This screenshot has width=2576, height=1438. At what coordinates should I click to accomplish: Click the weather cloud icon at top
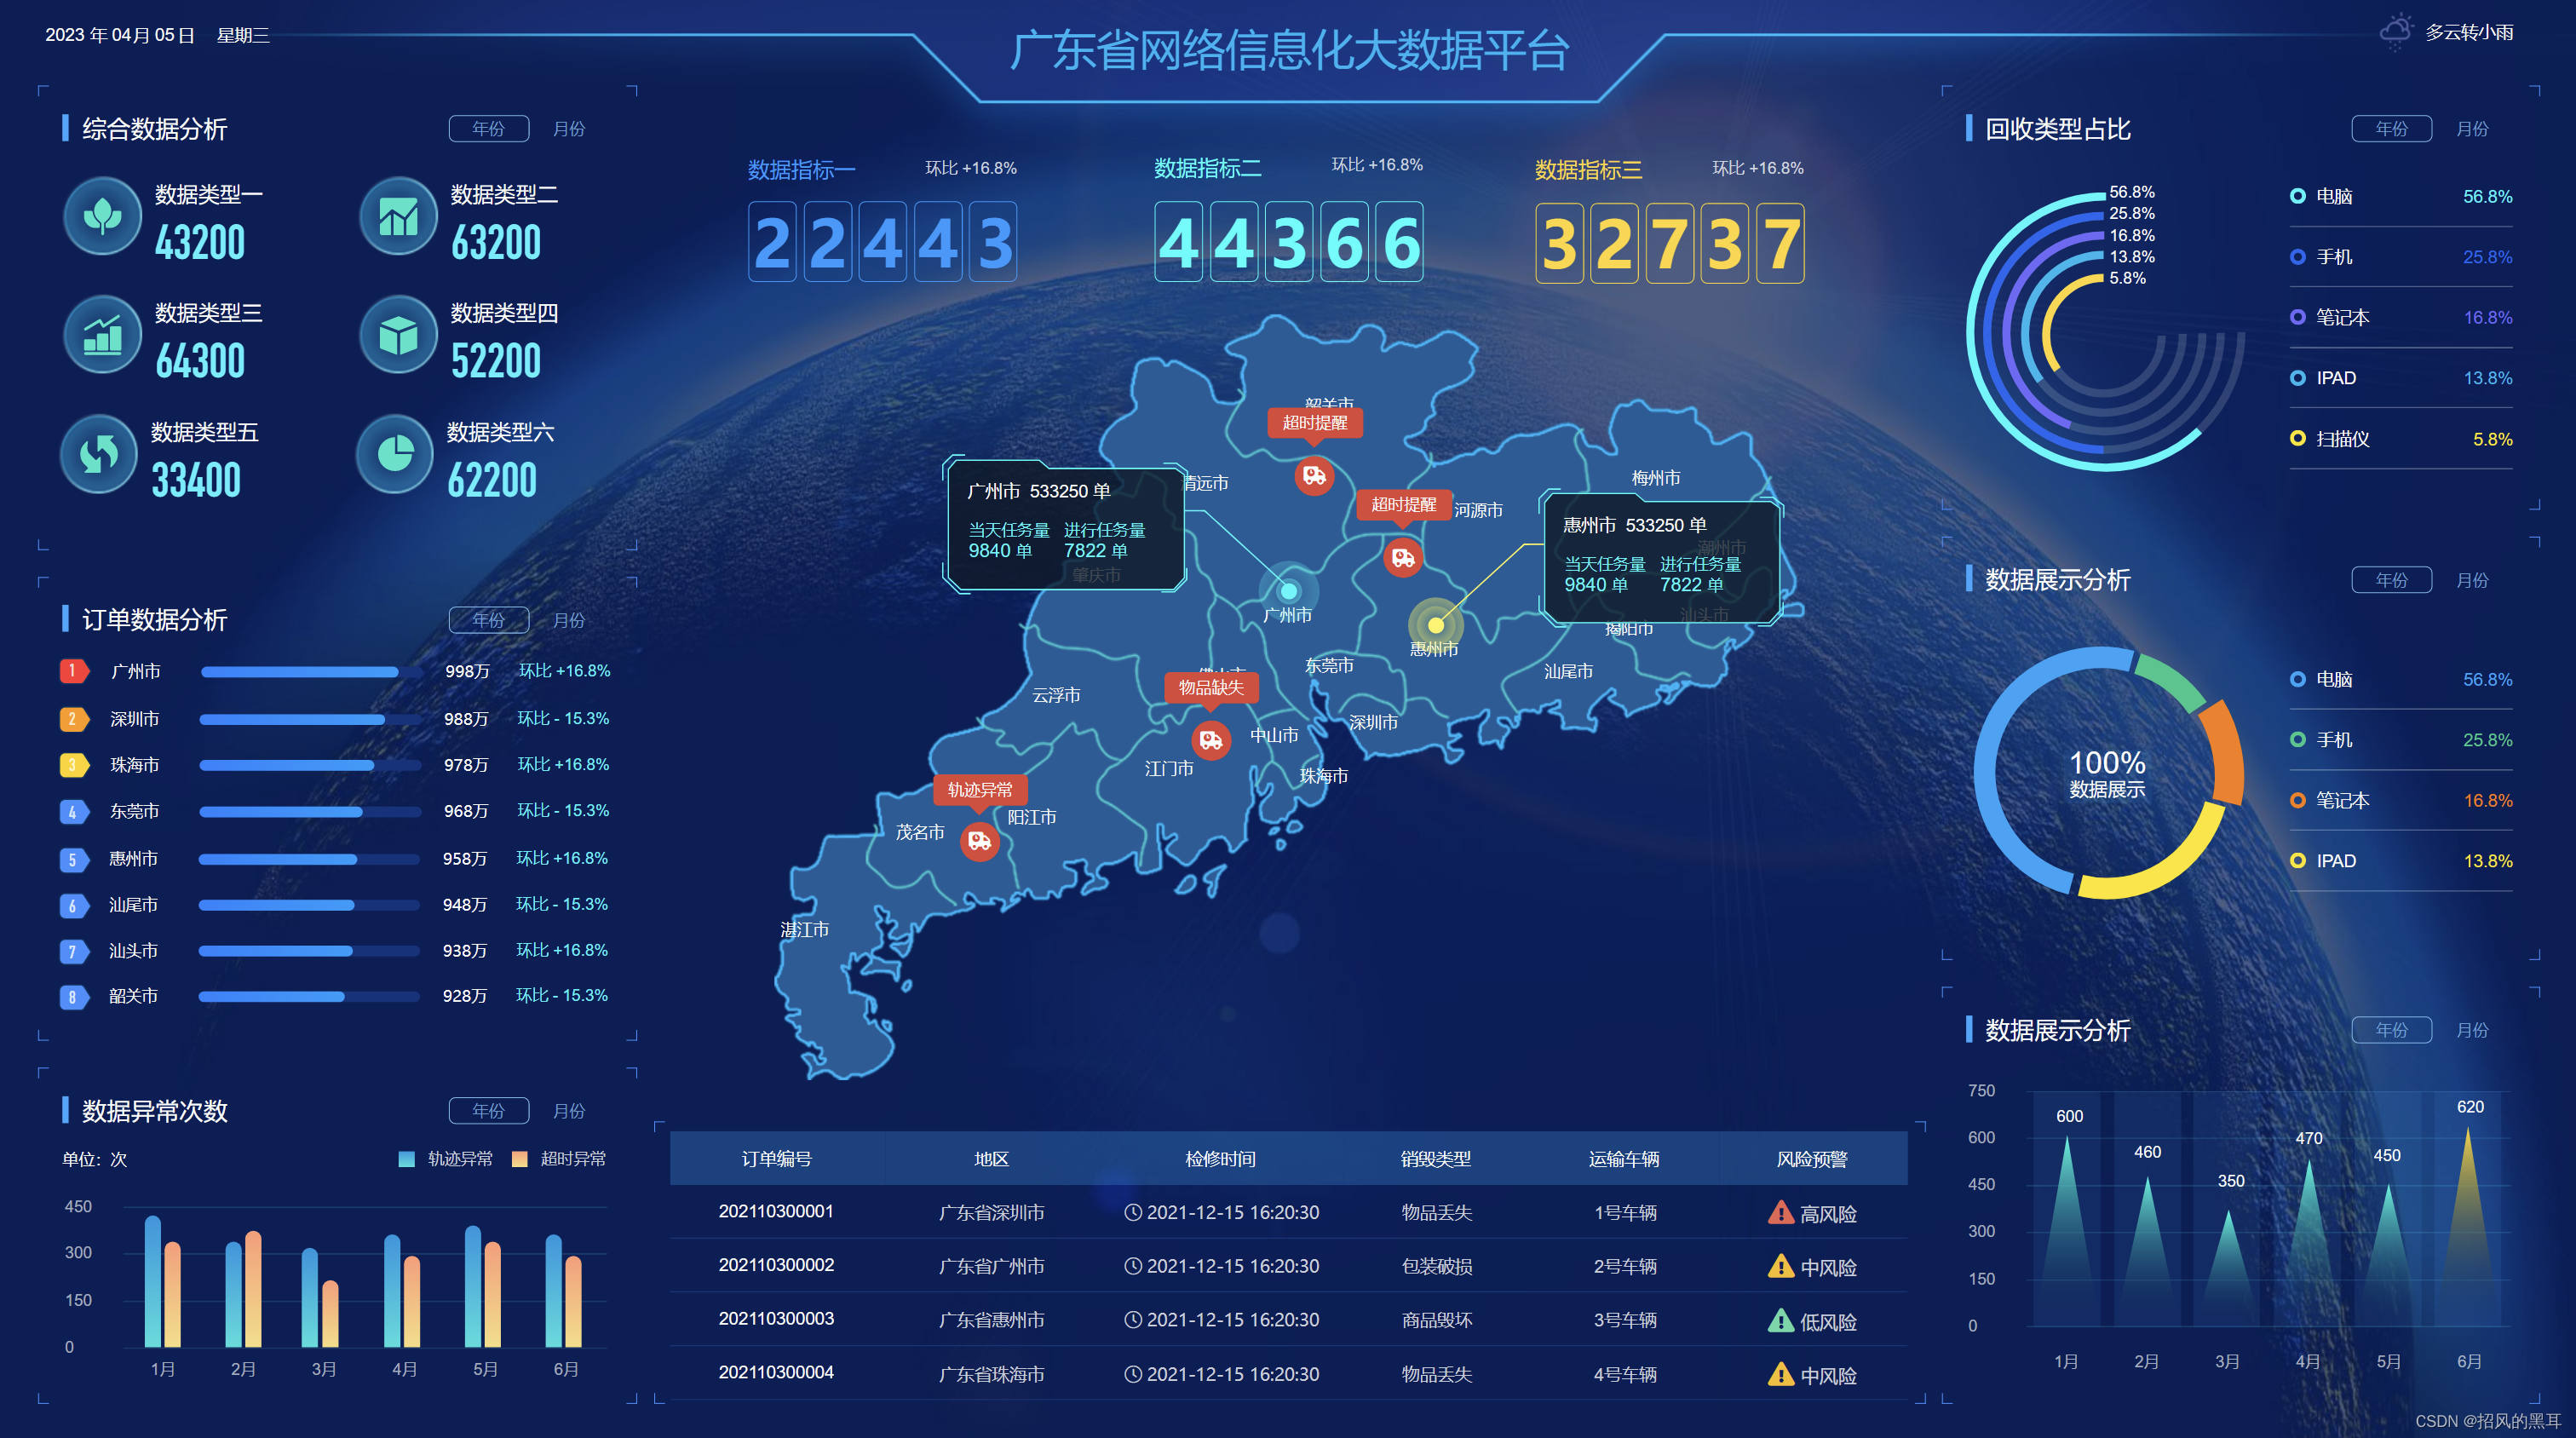click(2395, 32)
